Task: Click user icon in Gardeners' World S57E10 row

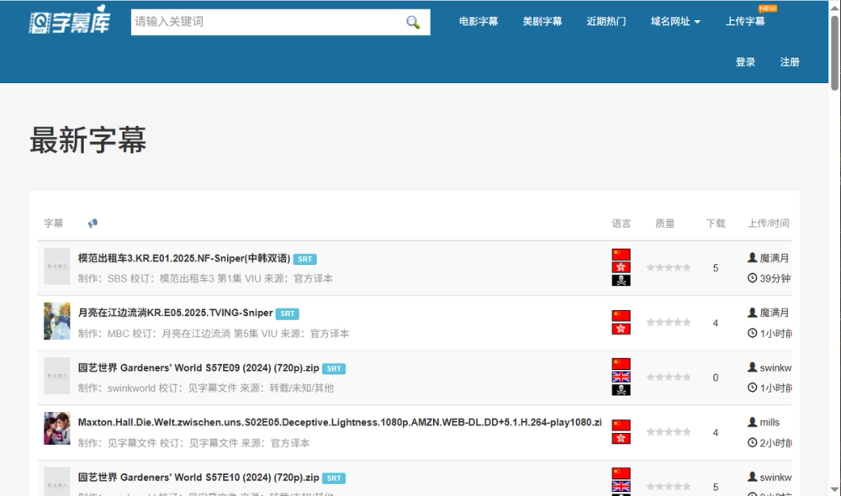Action: click(x=752, y=477)
